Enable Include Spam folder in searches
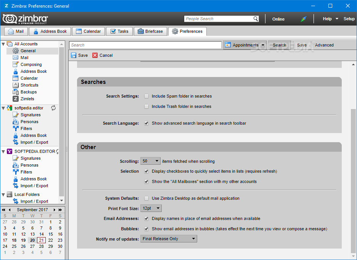This screenshot has height=260, width=357. [146, 96]
